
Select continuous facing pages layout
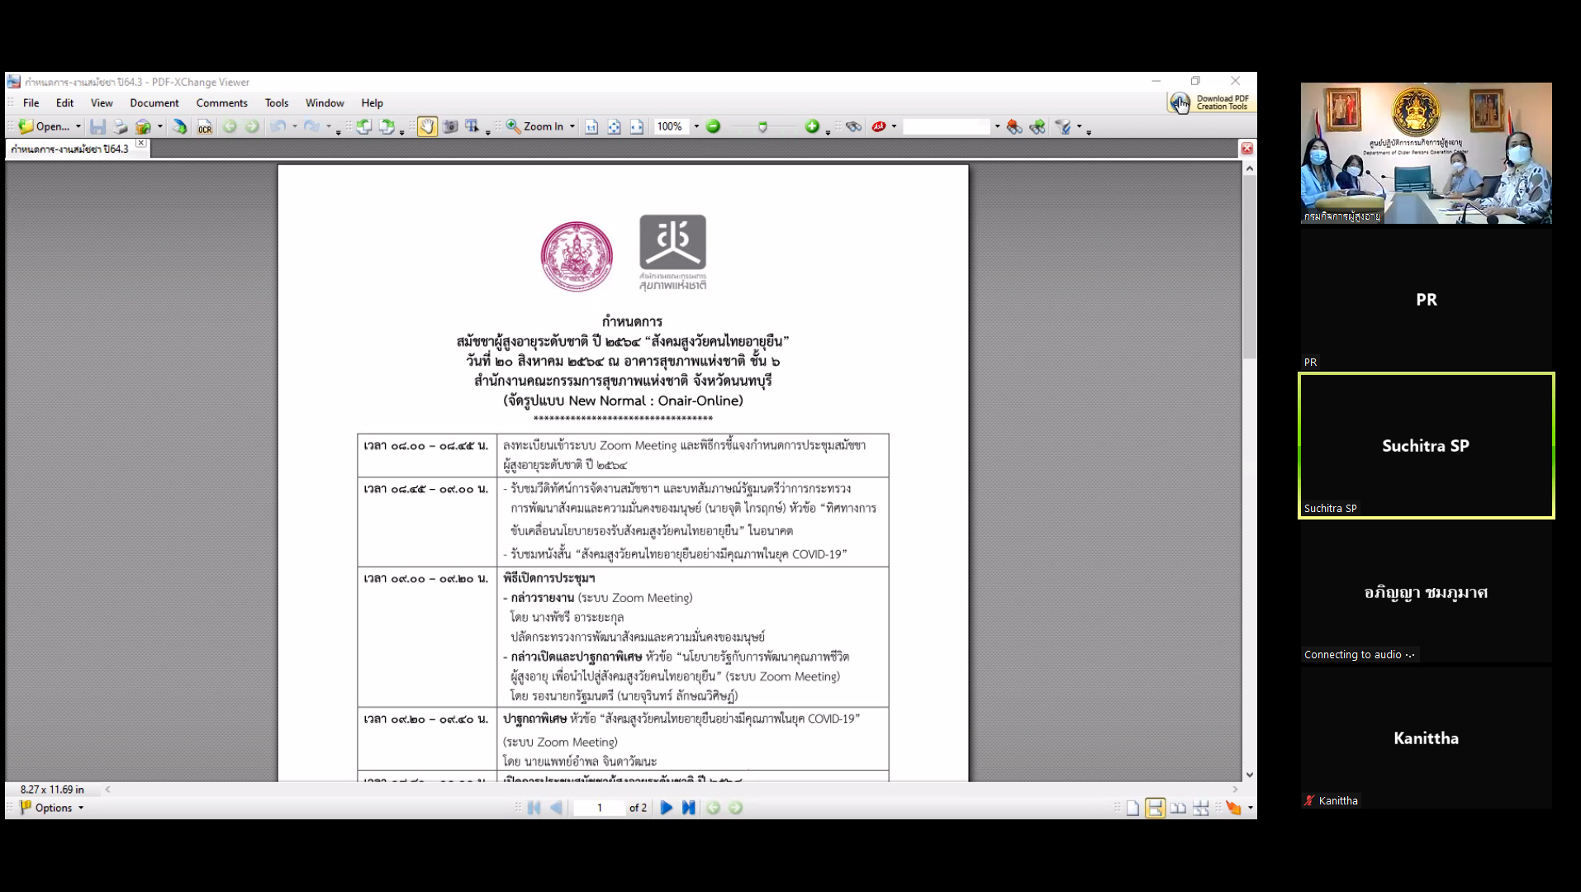coord(1201,808)
